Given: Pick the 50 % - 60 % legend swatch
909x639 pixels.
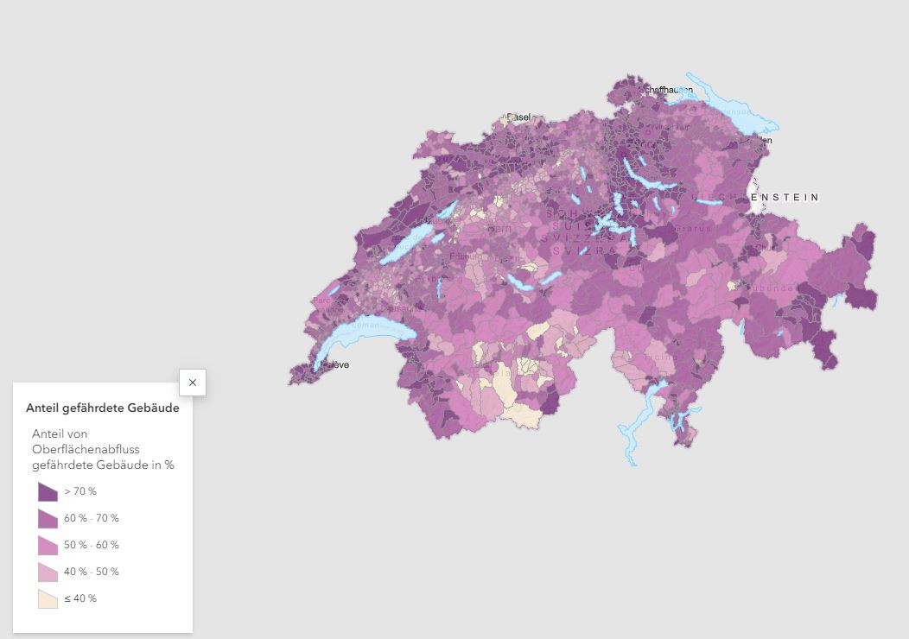Looking at the screenshot, I should 48,546.
